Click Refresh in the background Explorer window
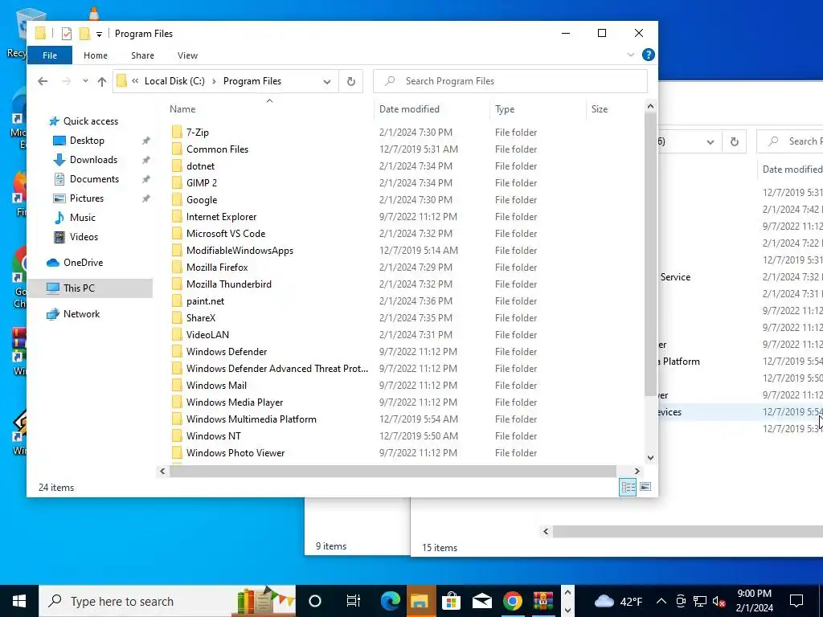 tap(735, 141)
